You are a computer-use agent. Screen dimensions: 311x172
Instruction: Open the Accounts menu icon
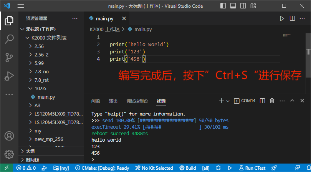point(9,136)
